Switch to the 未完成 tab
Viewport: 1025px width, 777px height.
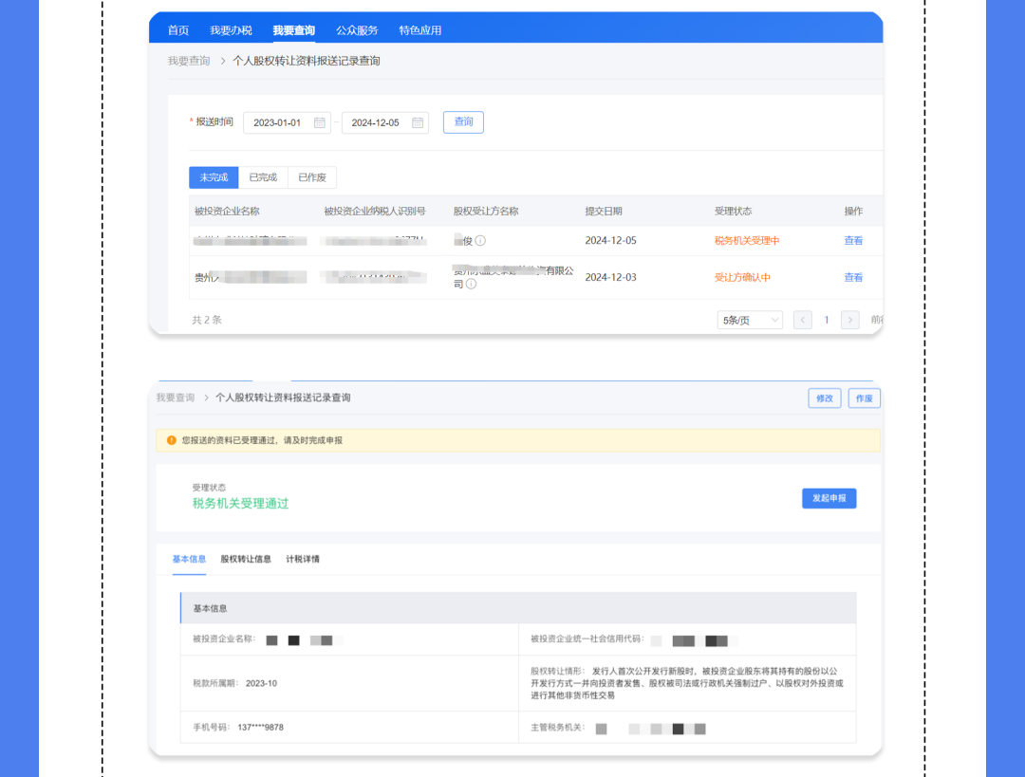(214, 177)
